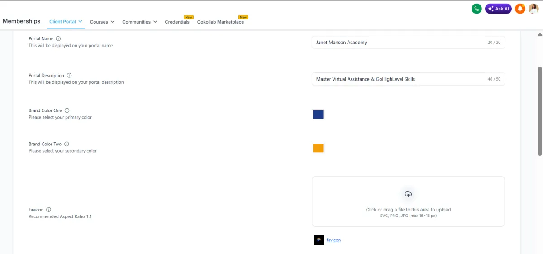Open the favicon file link
The image size is (543, 254).
click(x=333, y=240)
